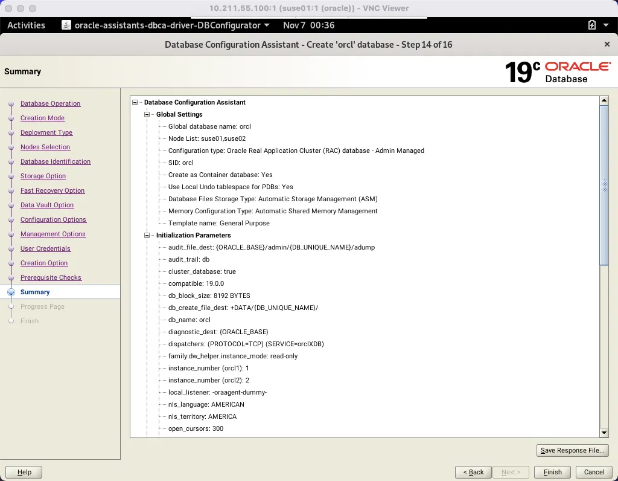
Task: Click the Finish button
Action: coord(552,472)
